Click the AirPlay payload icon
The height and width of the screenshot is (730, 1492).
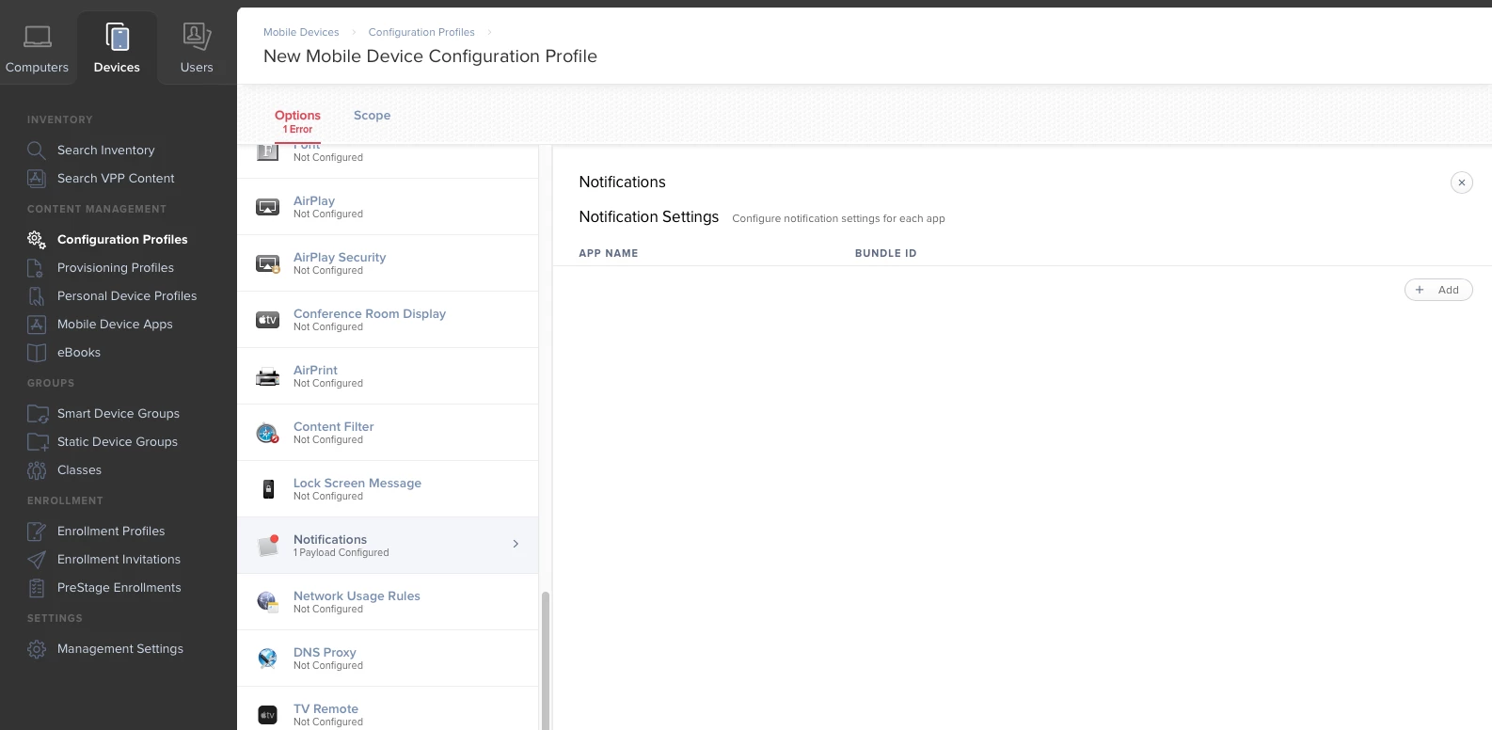tap(268, 207)
